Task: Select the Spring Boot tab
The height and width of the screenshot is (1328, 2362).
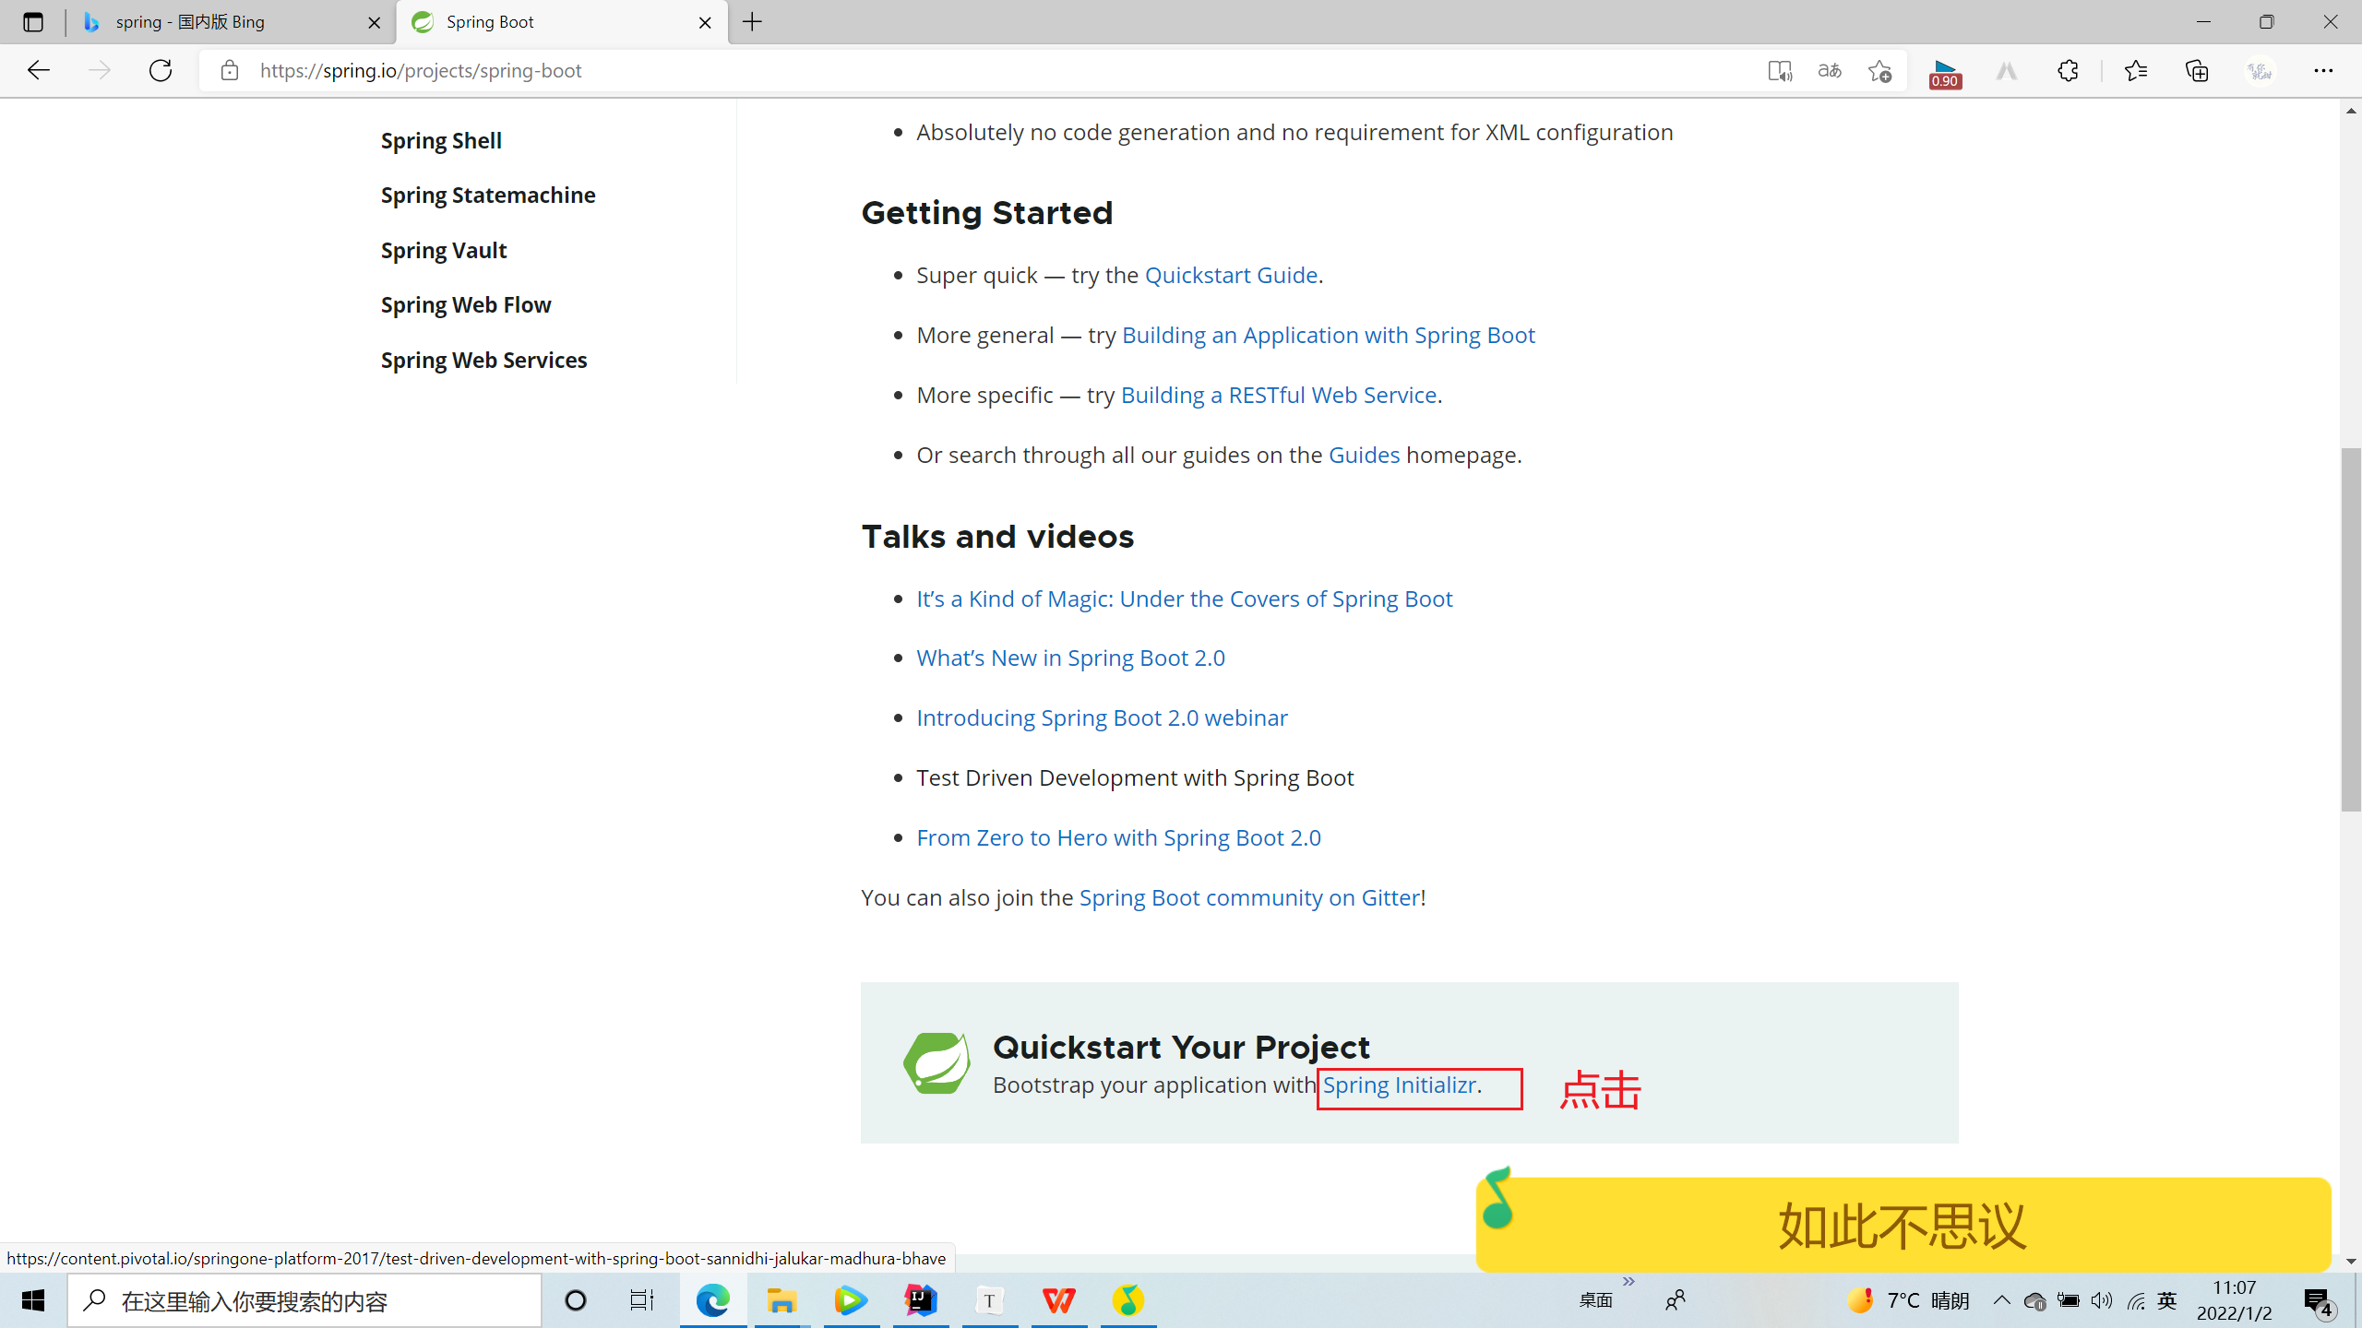Action: coord(561,22)
